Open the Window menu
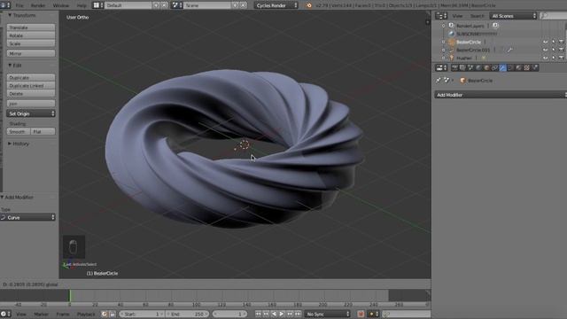Screen dimensions: 567x319 (61, 5)
